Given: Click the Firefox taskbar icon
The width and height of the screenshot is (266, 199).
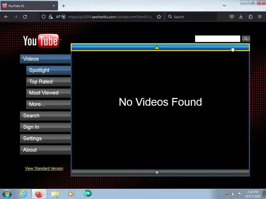Looking at the screenshot, I should (x=39, y=194).
